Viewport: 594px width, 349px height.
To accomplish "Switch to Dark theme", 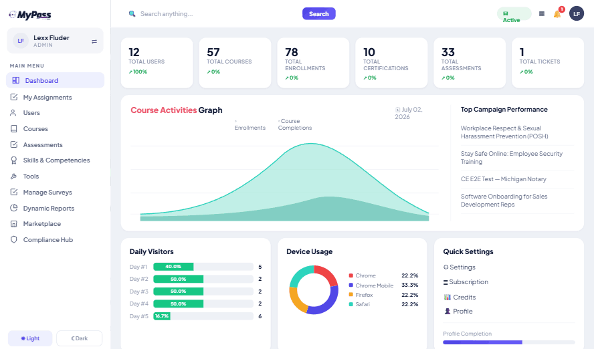I will click(x=79, y=338).
